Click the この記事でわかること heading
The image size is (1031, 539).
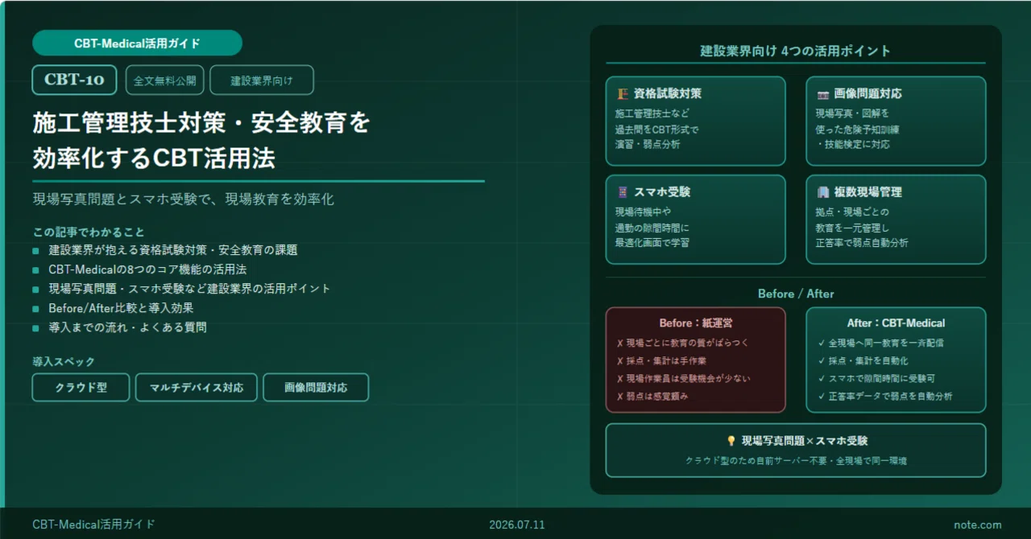point(89,232)
